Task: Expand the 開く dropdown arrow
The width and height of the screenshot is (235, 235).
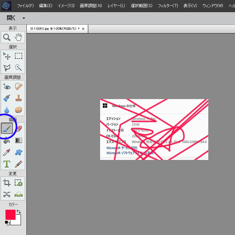Action: 24,18
